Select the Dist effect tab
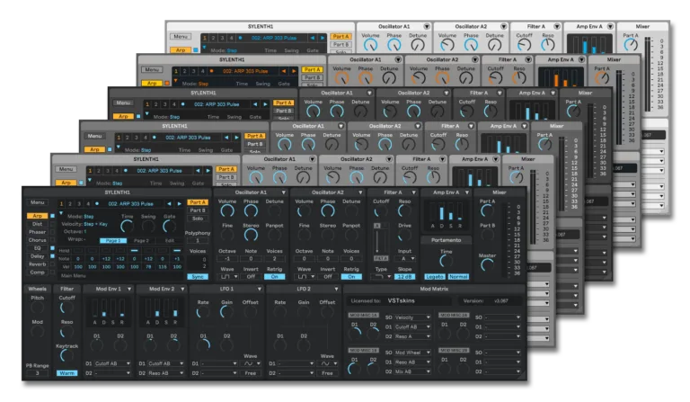 point(38,224)
